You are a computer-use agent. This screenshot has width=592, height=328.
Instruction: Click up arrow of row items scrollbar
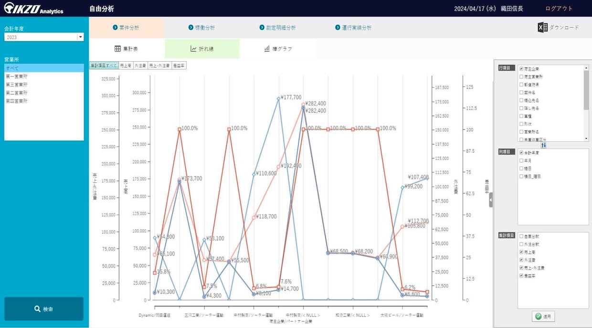tap(586, 68)
